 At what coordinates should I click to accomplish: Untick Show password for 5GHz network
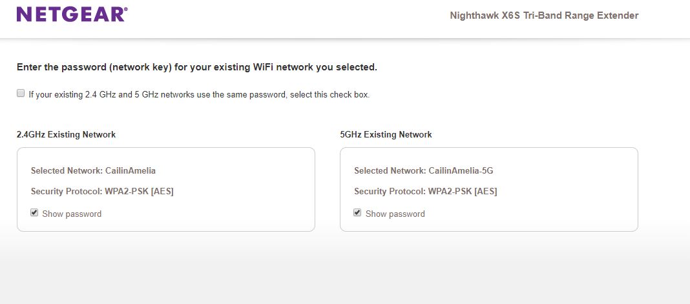pyautogui.click(x=357, y=212)
